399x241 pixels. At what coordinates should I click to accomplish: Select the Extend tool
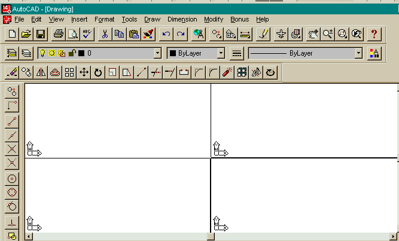[x=170, y=72]
